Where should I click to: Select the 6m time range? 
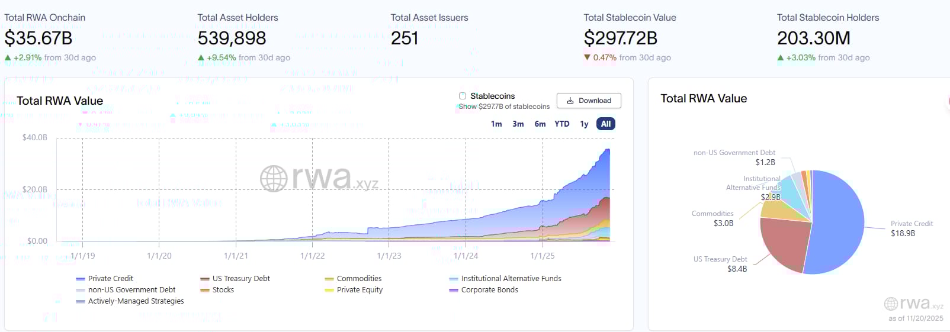coord(540,124)
